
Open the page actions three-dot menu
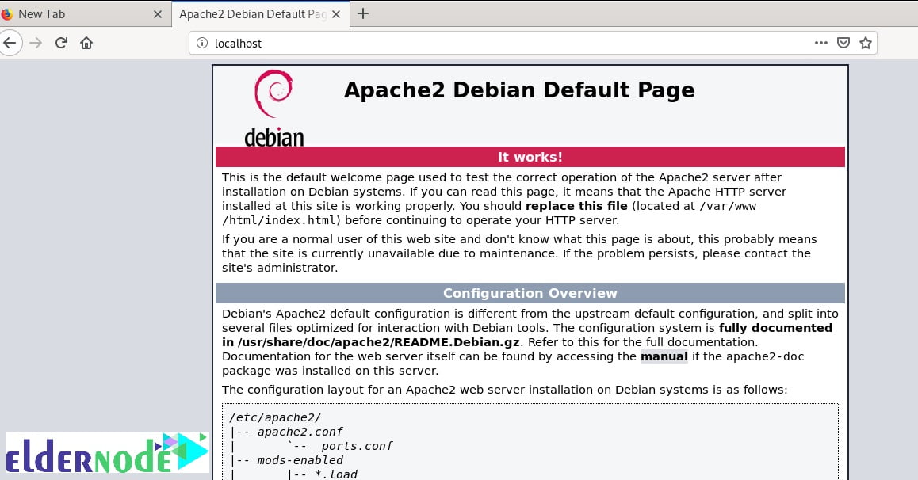(820, 43)
